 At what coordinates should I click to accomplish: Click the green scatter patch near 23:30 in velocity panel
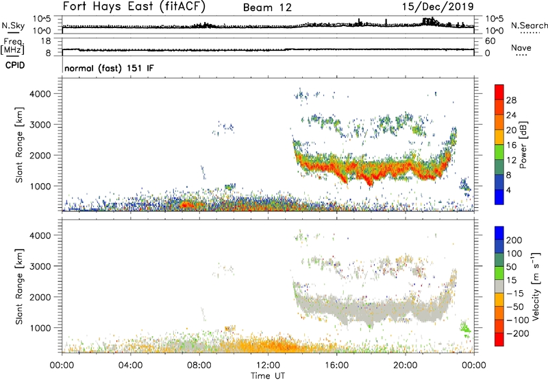pyautogui.click(x=465, y=329)
